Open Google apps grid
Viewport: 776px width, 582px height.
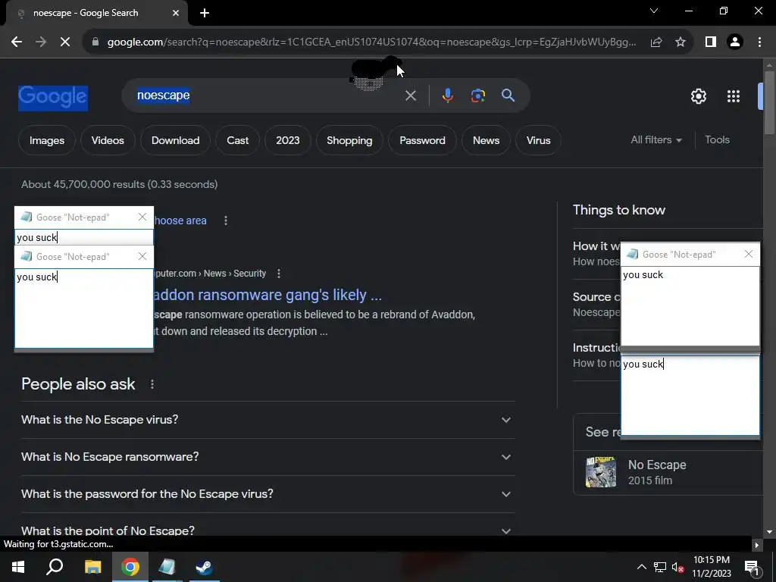point(734,96)
